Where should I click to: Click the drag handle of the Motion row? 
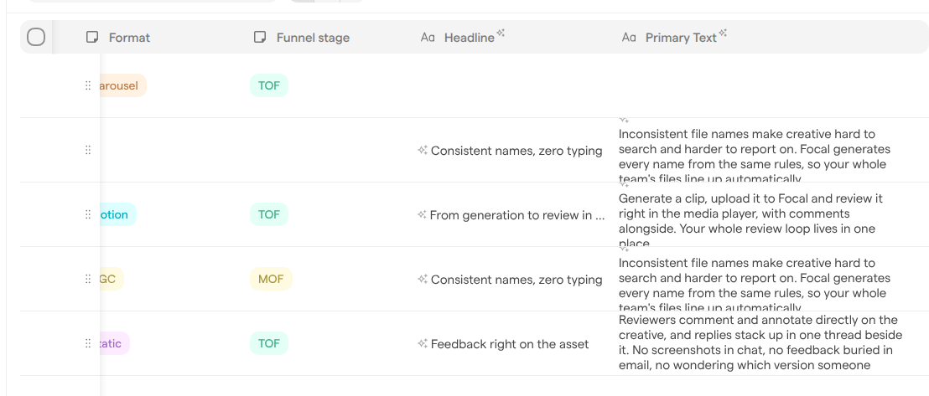[88, 214]
